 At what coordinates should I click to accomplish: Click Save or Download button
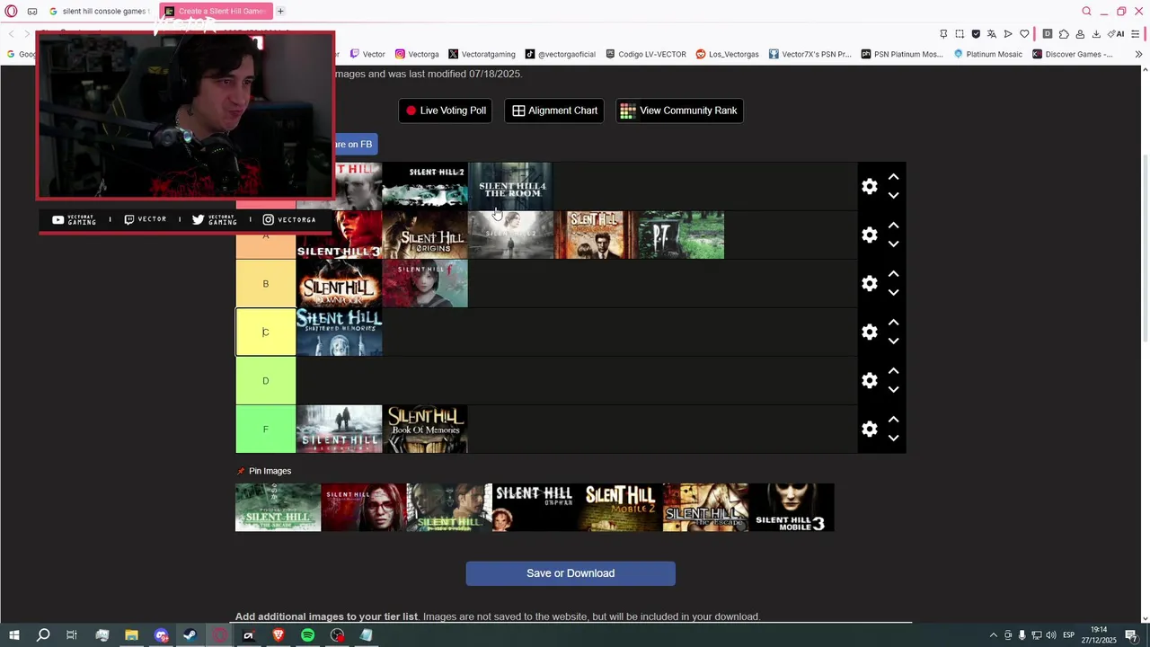click(x=571, y=573)
